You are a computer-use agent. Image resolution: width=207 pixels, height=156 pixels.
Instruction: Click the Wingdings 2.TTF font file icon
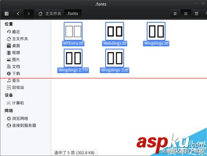tap(73, 58)
